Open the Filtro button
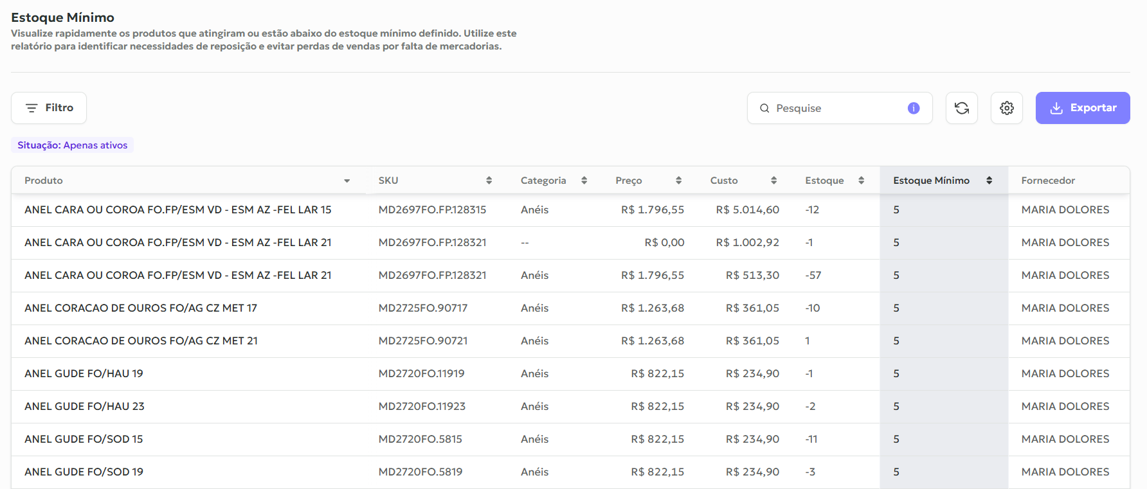 (49, 108)
